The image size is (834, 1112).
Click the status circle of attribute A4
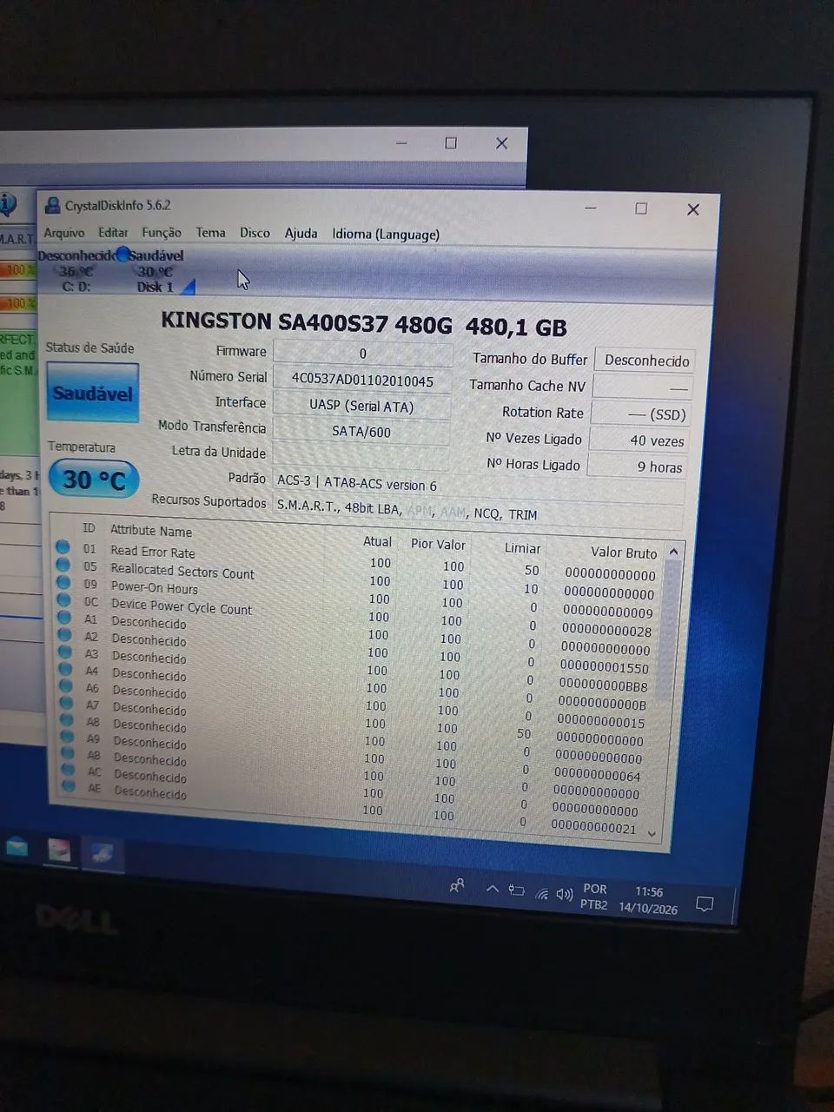66,669
